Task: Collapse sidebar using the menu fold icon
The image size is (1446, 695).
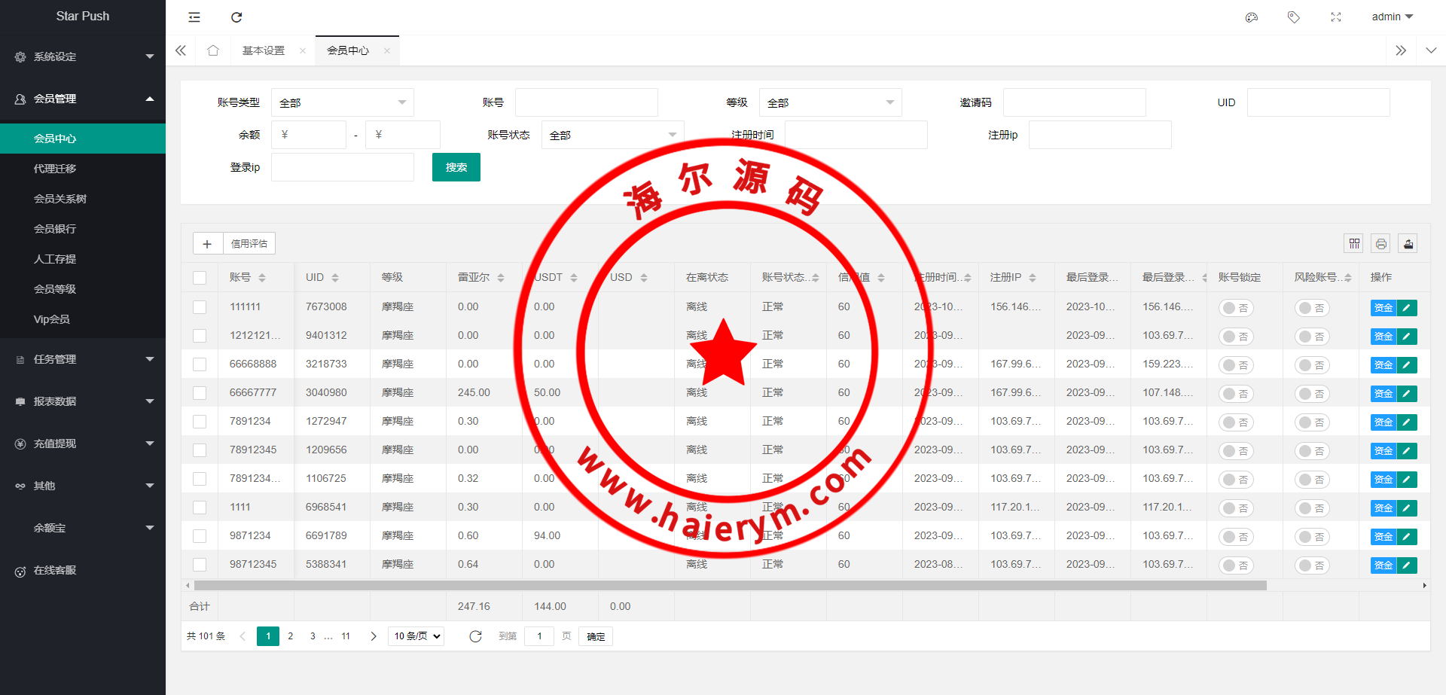Action: pos(194,17)
